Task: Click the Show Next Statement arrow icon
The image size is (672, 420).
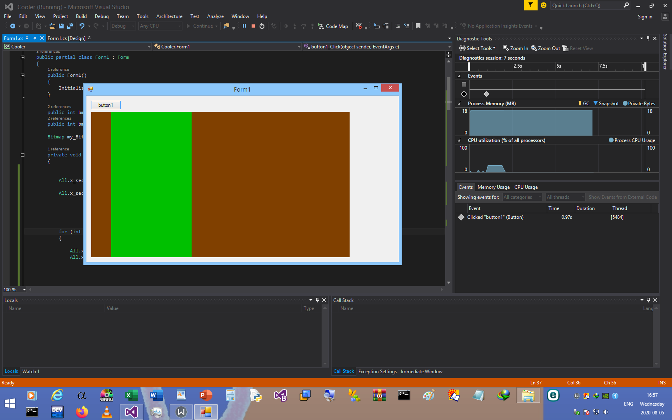Action: pos(286,26)
